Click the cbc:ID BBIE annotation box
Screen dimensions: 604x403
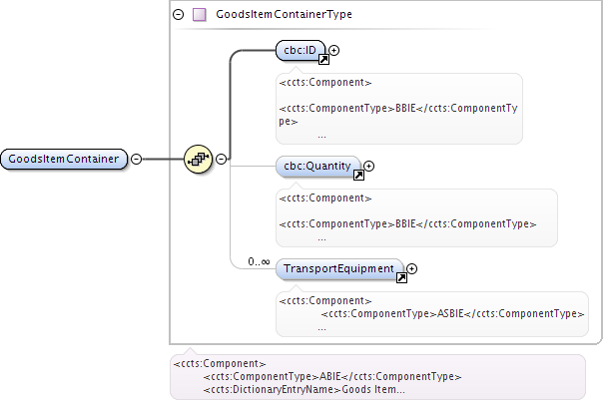[x=398, y=108]
